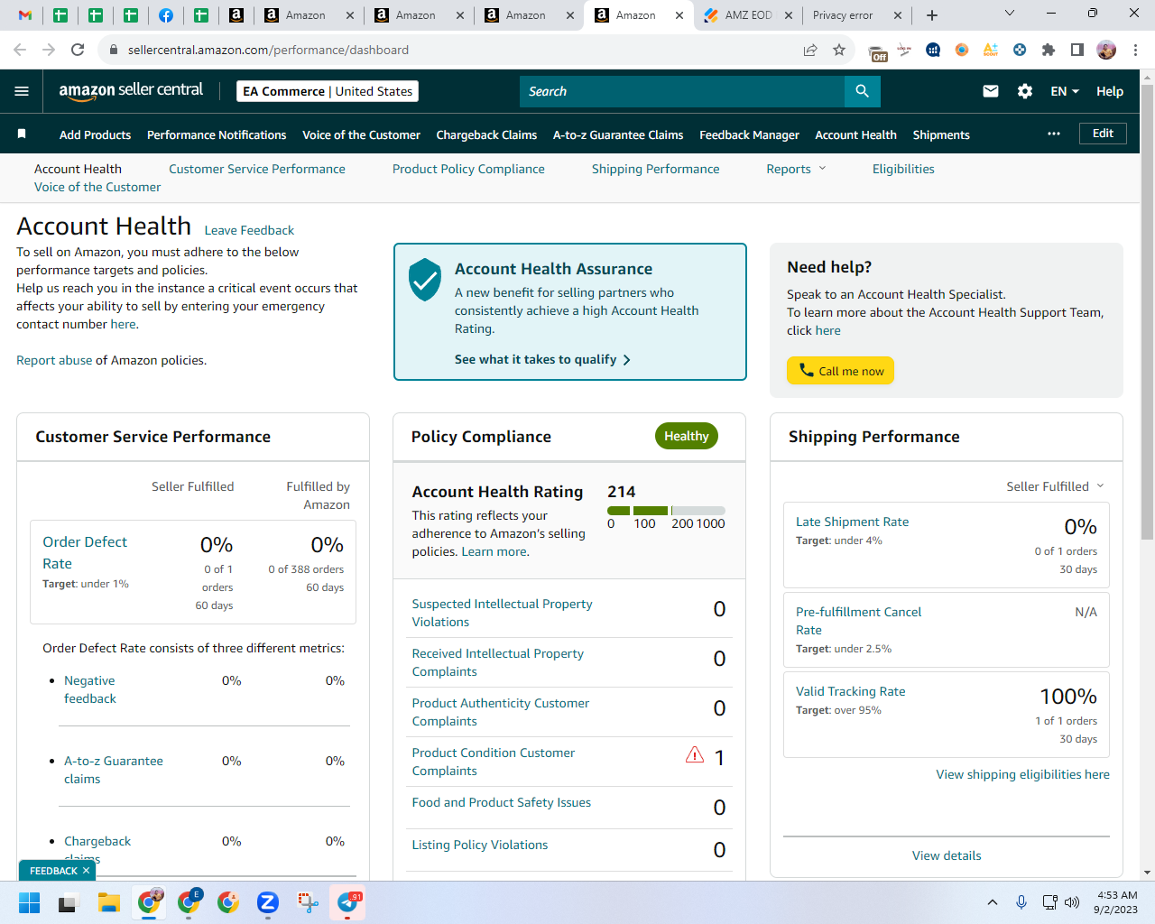Click the Seller Central search field
The width and height of the screenshot is (1155, 924).
tap(682, 91)
